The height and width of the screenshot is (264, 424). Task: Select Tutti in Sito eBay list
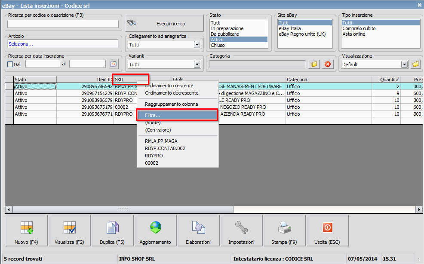click(305, 23)
